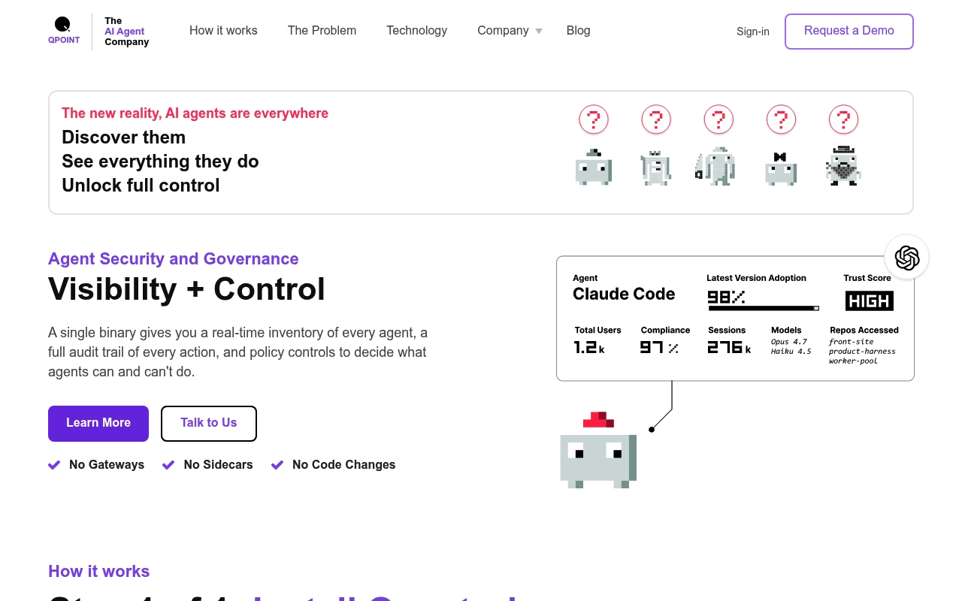Click the second crowned robot icon
The image size is (962, 601).
click(x=656, y=167)
